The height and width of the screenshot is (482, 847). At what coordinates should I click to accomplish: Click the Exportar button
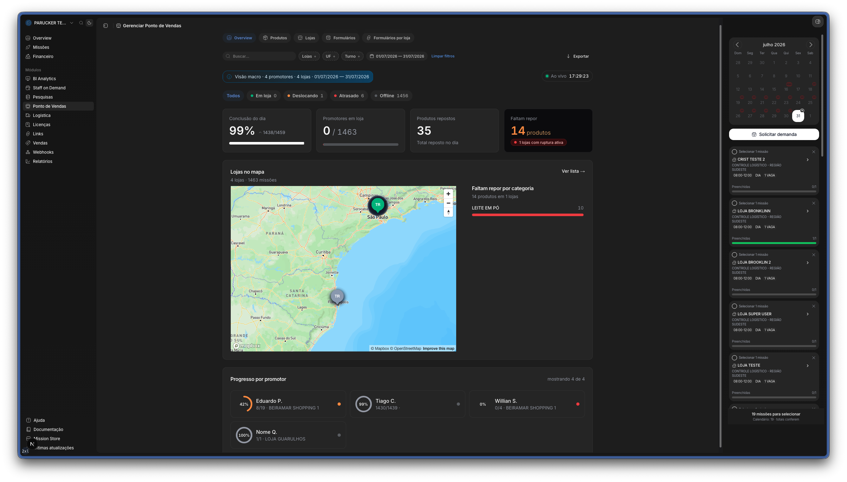tap(578, 56)
